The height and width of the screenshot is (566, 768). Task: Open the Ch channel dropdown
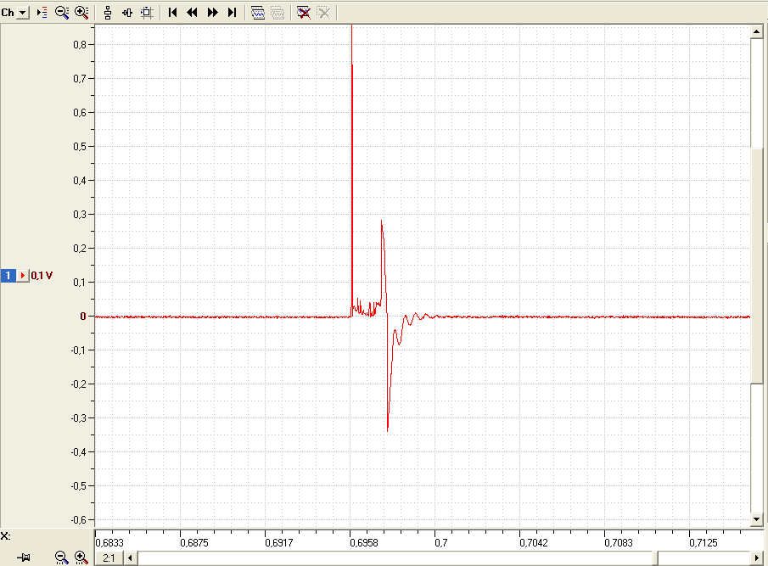coord(23,13)
